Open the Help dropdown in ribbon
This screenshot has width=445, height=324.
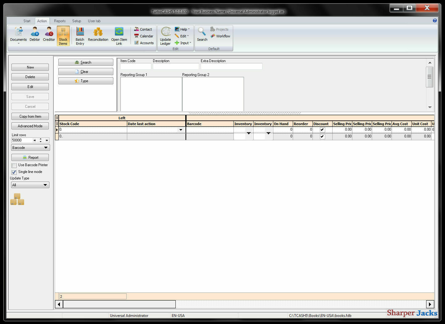click(182, 29)
